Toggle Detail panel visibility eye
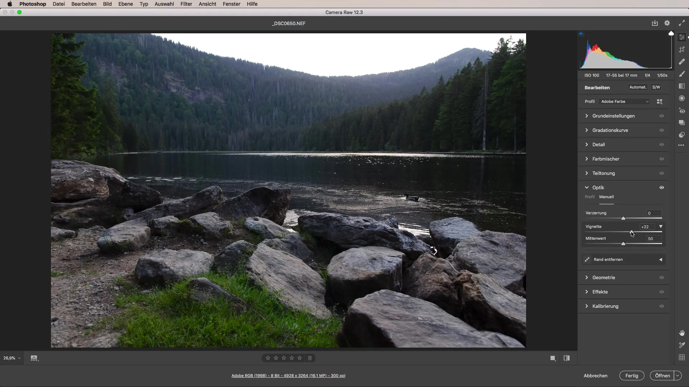 point(662,145)
